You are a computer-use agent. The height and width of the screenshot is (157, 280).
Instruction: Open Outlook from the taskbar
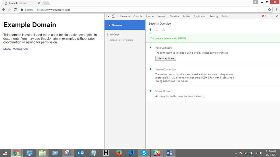pos(80,153)
